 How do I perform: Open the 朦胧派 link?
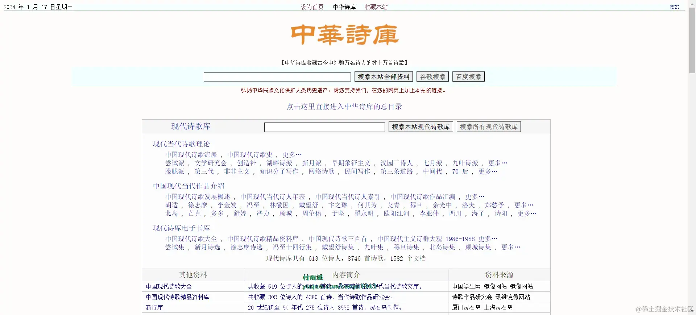[x=175, y=171]
